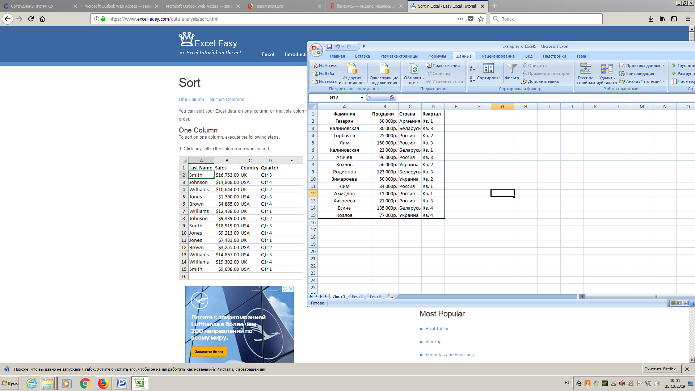Open Firefox downloads panel
Viewport: 695px width, 391px height.
point(651,19)
